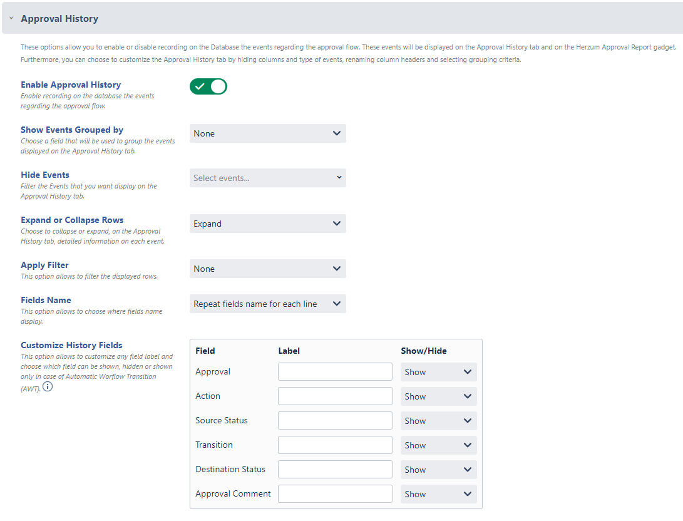Image resolution: width=683 pixels, height=521 pixels.
Task: Open the Apply Filter dropdown
Action: [x=267, y=269]
